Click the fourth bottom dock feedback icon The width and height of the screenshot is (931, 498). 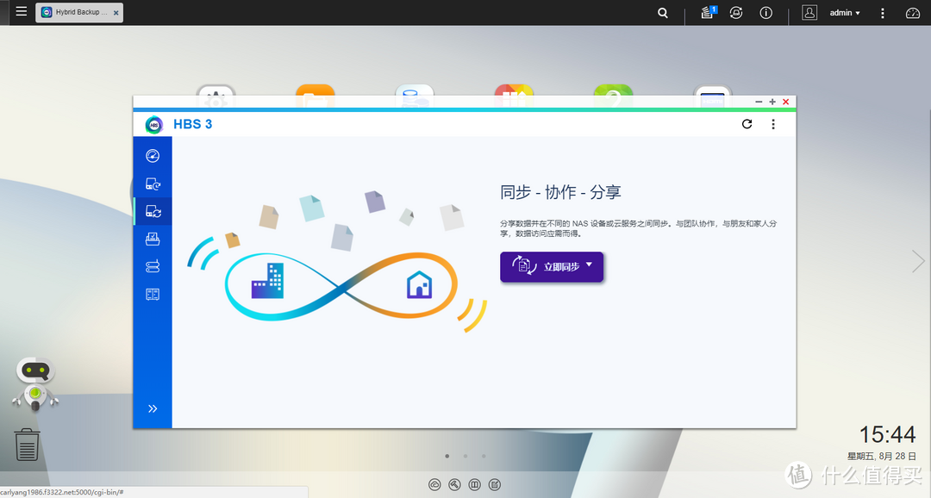495,485
